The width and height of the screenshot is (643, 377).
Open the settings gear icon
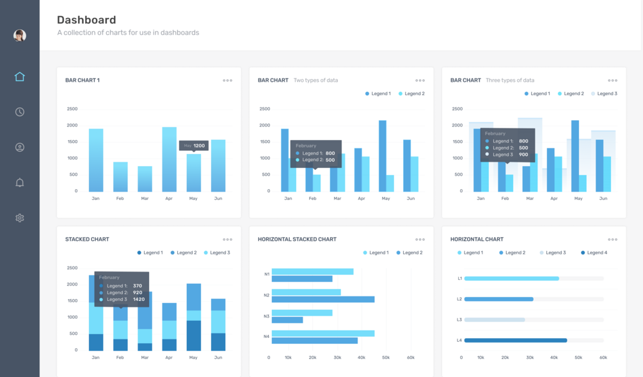coord(20,218)
